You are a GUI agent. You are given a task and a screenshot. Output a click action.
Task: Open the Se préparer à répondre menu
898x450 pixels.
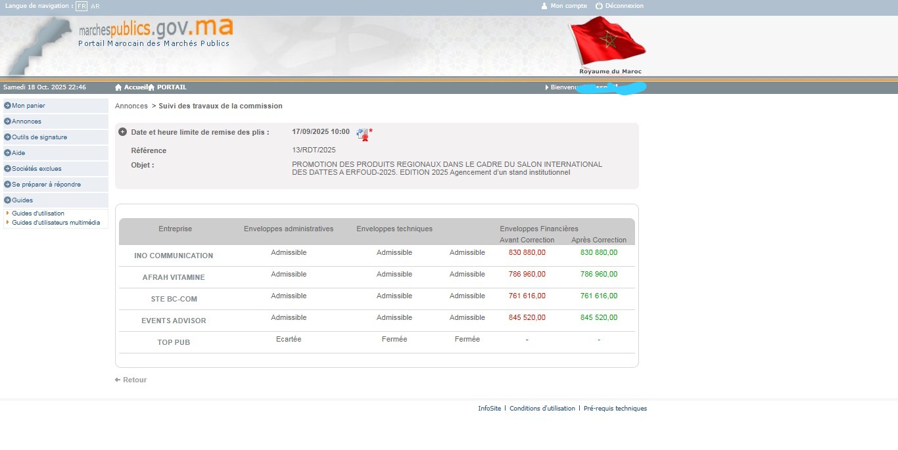[46, 185]
